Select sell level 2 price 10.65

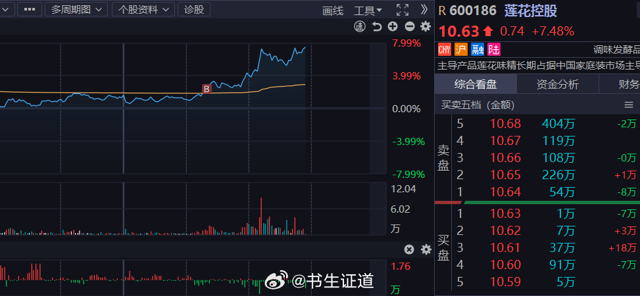click(x=505, y=175)
